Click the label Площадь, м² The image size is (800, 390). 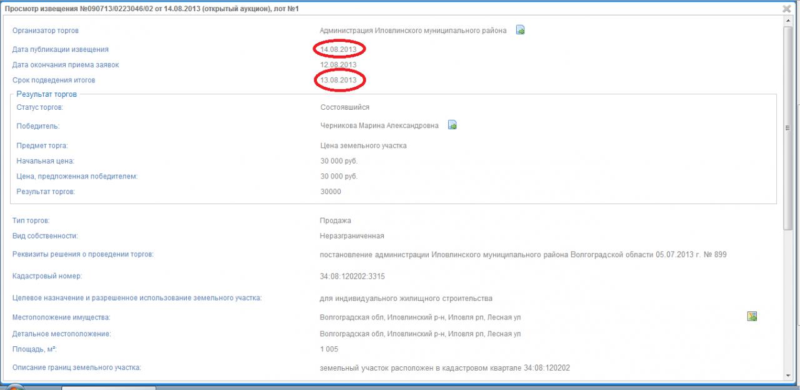35,349
